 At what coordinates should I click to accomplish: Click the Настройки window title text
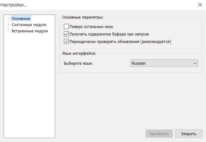(13, 5)
